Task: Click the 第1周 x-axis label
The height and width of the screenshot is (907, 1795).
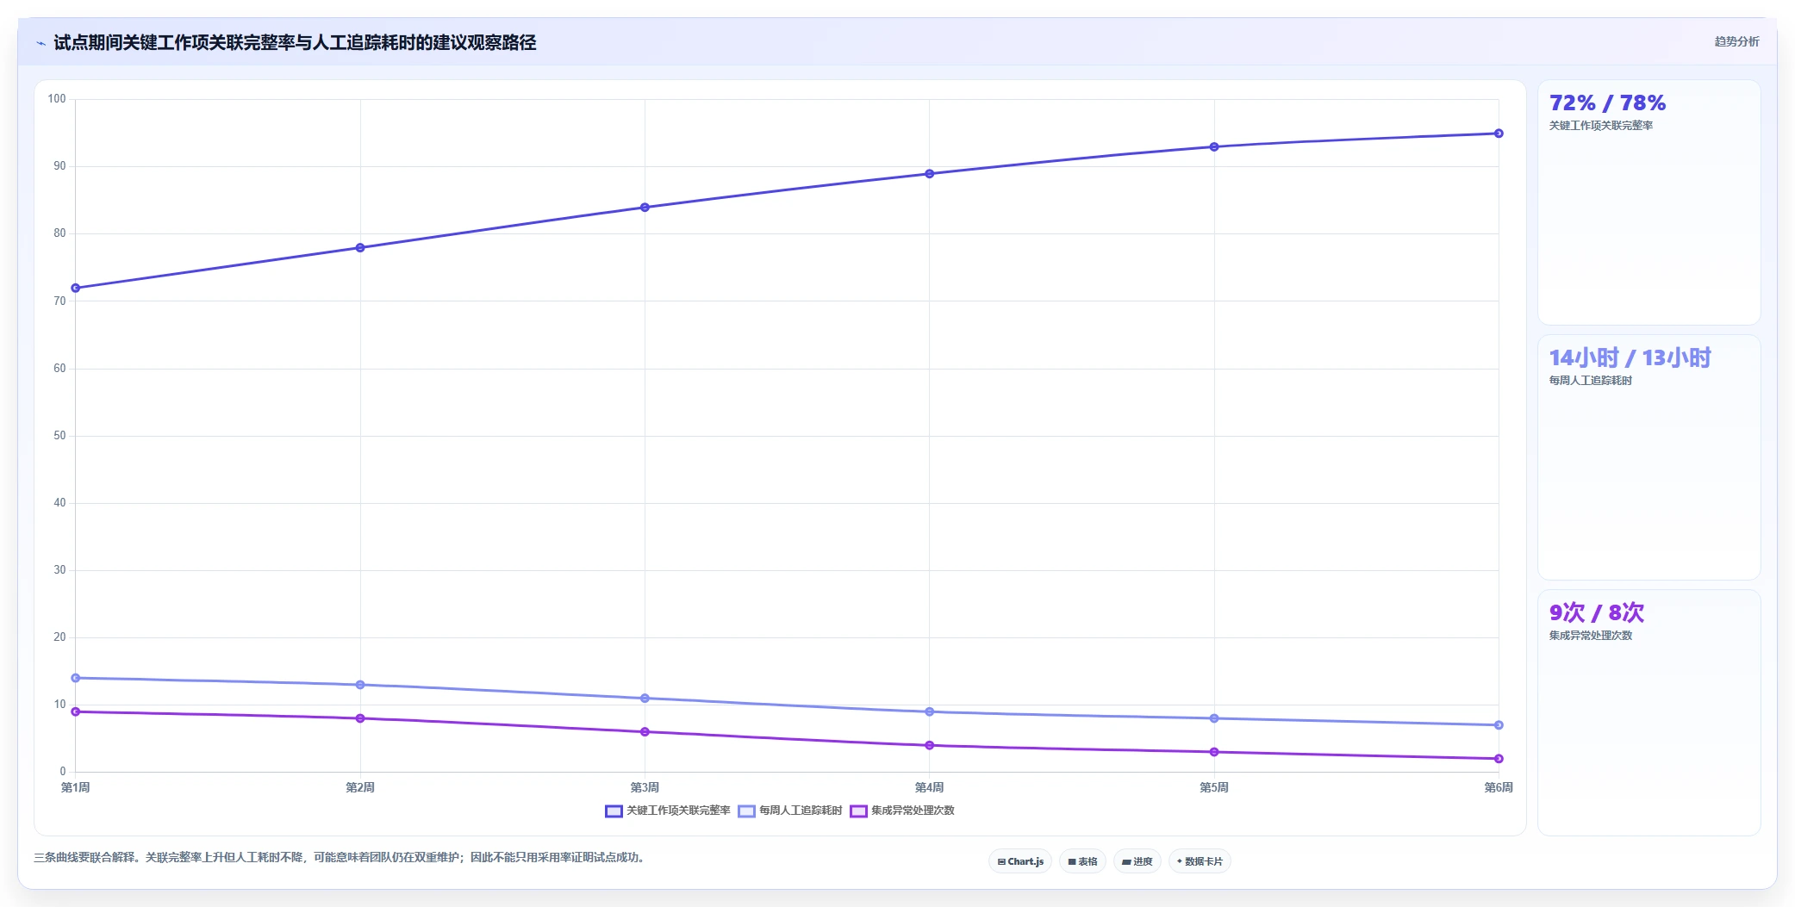Action: [76, 787]
